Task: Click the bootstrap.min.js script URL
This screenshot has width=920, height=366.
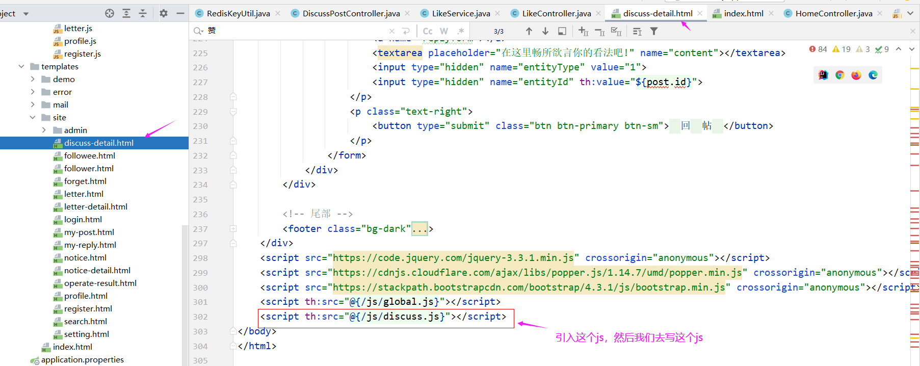Action: (529, 287)
